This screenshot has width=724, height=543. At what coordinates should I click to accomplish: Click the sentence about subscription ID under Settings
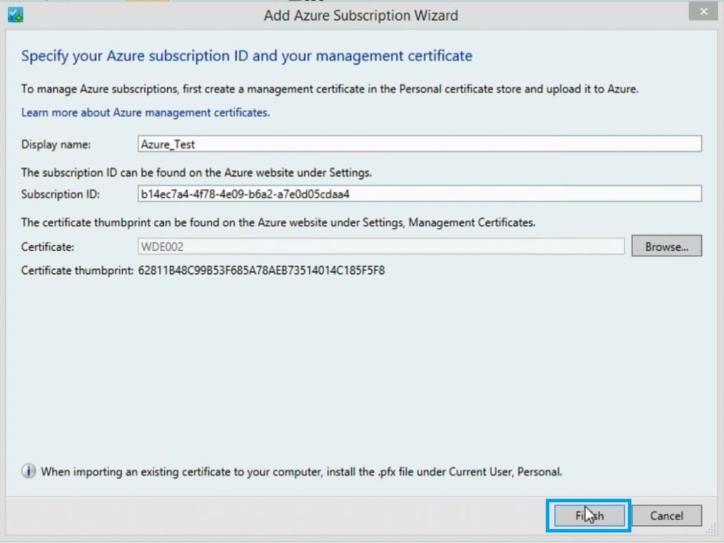(196, 173)
